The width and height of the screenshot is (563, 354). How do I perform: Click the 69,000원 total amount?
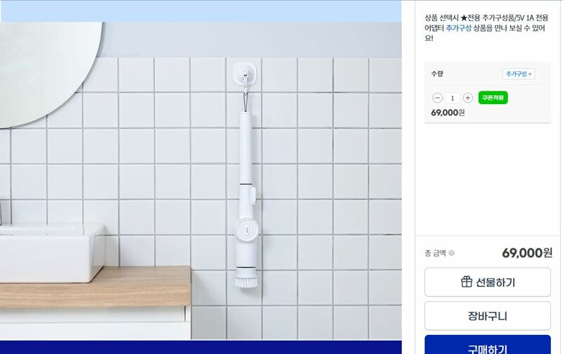[526, 253]
